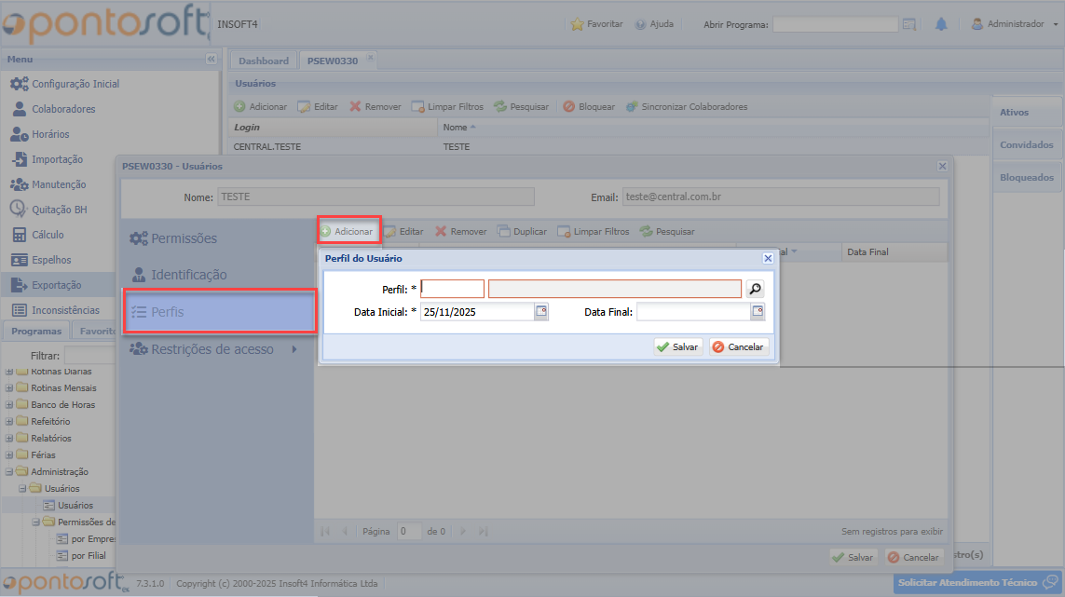Open the Data Inicial calendar picker

pos(541,312)
